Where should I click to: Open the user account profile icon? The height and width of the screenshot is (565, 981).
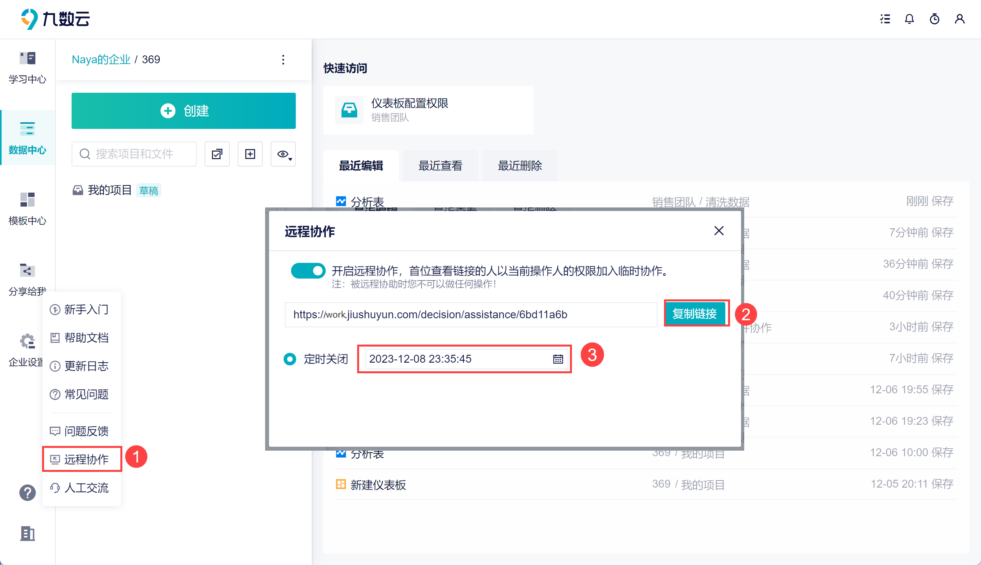pos(959,19)
